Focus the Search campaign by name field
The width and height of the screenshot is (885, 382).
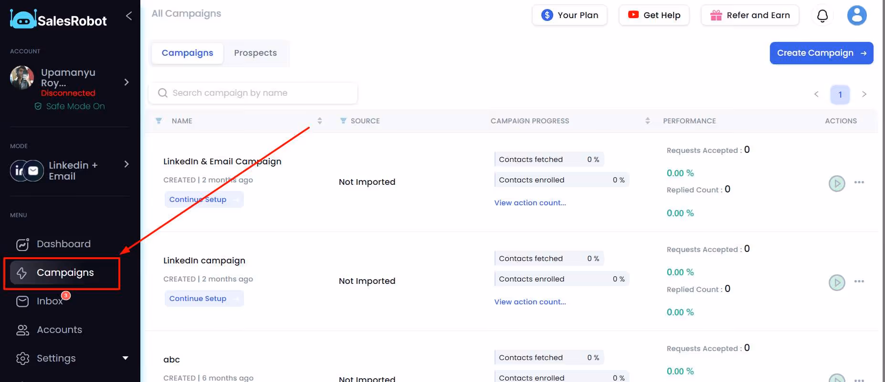253,93
